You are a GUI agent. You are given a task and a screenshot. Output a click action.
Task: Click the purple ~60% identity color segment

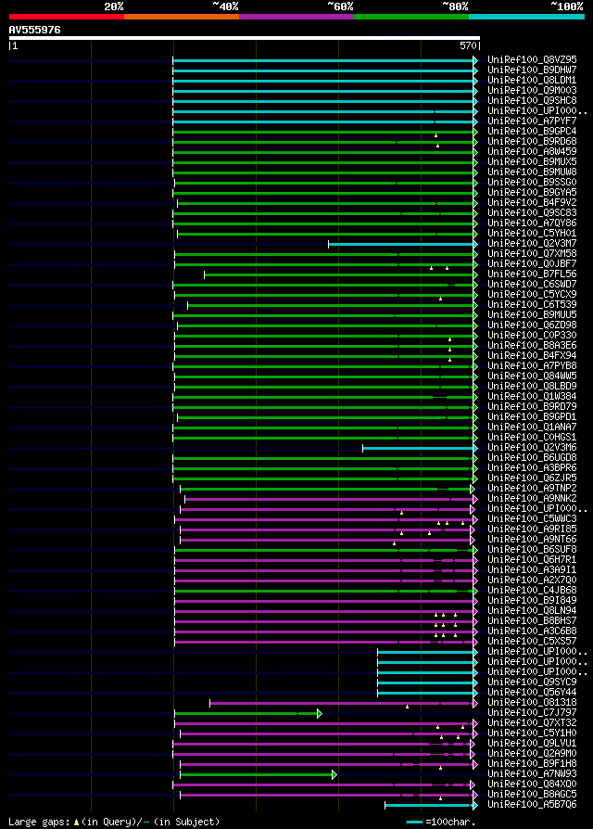(296, 17)
